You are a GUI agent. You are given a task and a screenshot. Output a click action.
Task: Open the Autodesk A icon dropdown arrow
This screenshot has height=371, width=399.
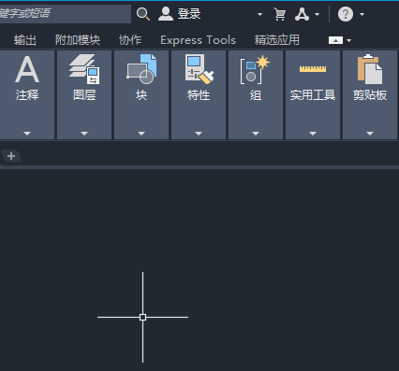317,14
